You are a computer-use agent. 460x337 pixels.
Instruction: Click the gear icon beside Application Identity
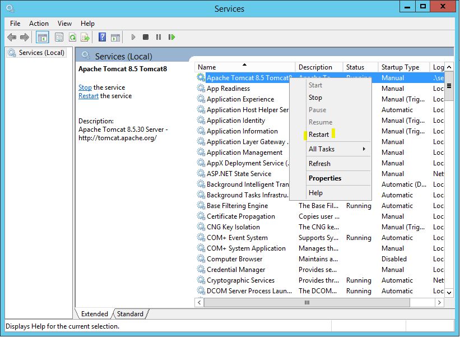pos(201,121)
